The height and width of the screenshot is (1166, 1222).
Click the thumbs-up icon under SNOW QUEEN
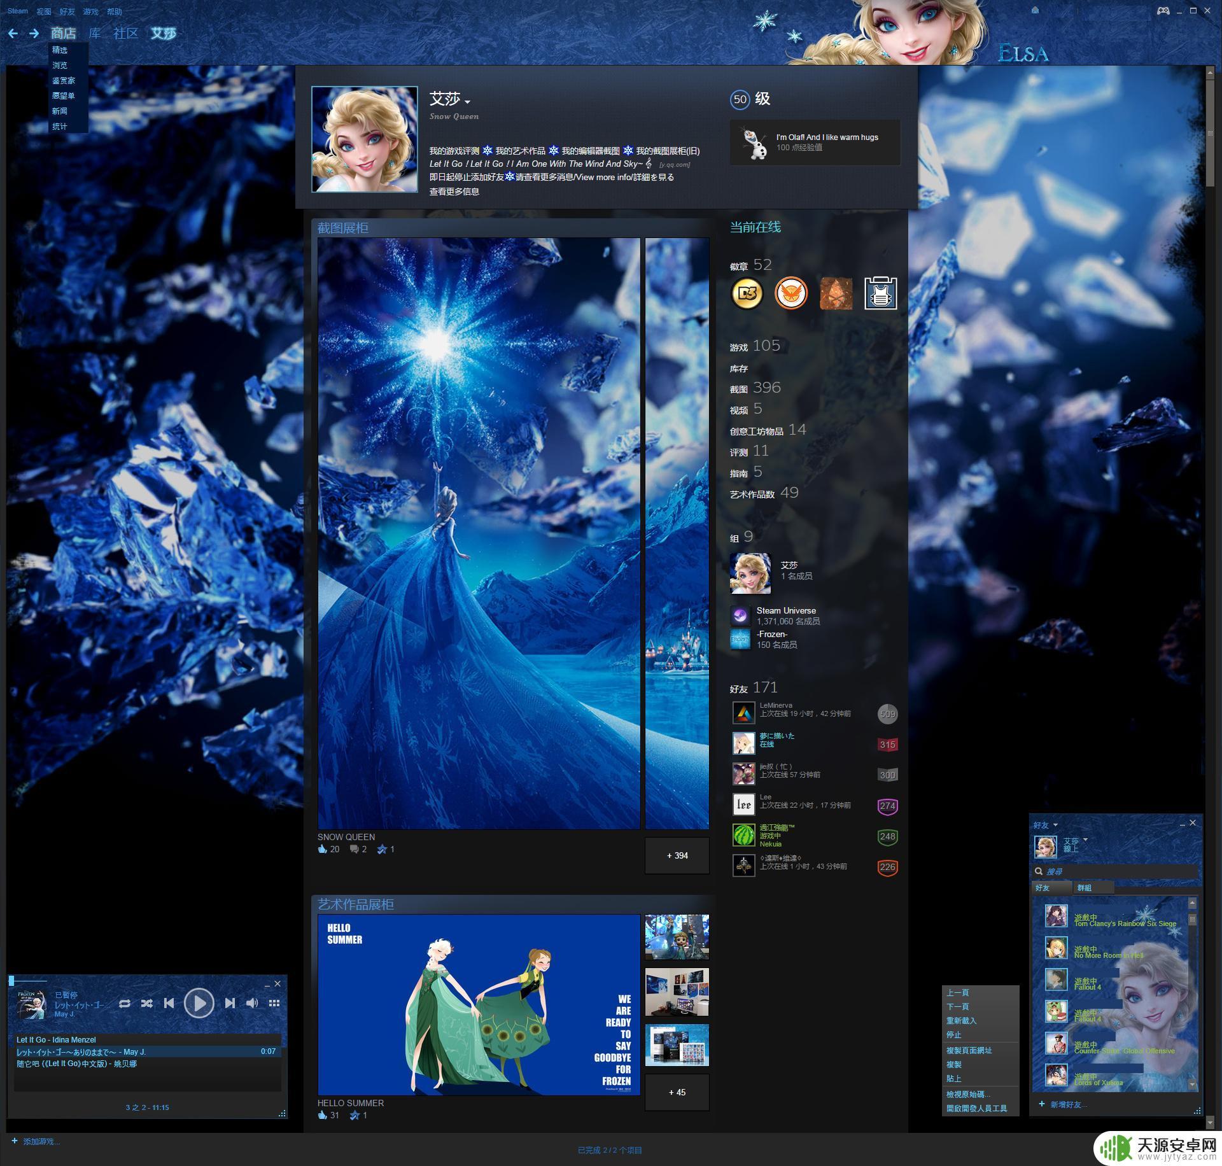click(322, 849)
